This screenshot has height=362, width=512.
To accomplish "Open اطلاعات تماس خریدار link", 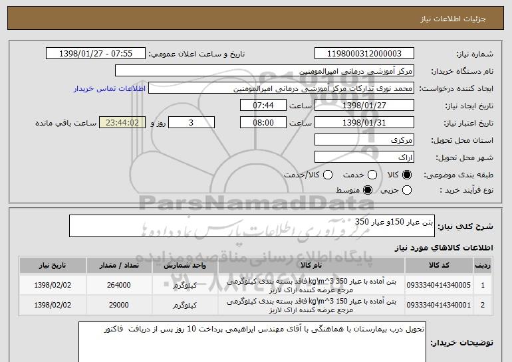I will 110,88.
